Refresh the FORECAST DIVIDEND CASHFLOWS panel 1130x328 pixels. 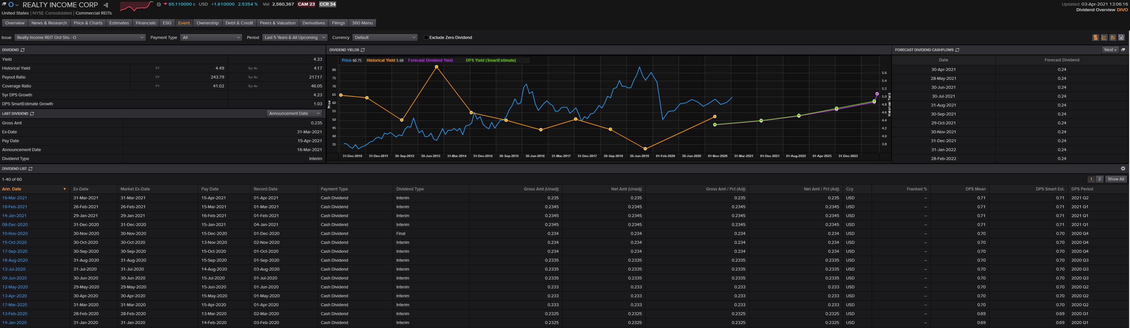pos(957,50)
